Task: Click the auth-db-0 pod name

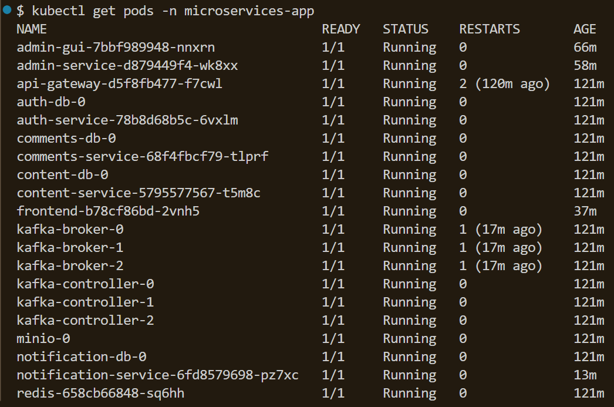Action: tap(51, 102)
